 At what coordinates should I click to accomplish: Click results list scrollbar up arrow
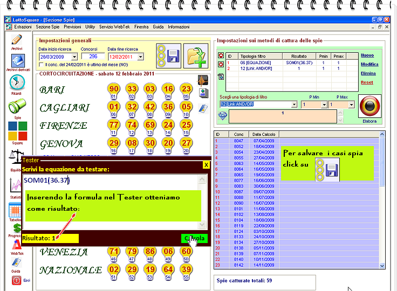382,134
